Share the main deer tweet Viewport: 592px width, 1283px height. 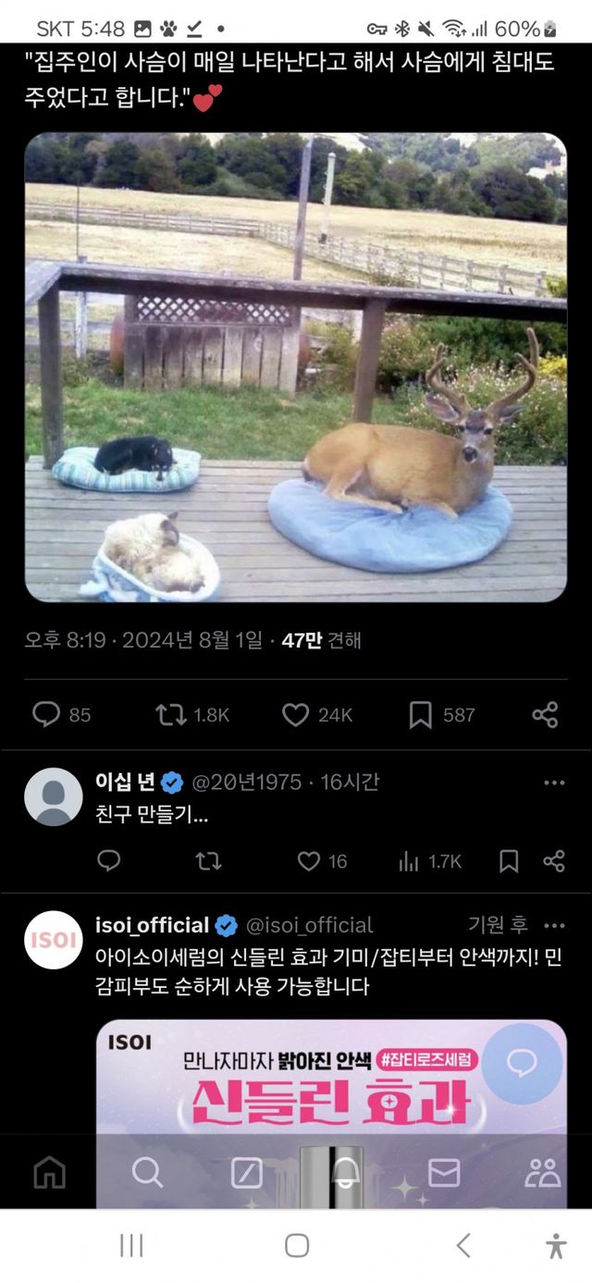(x=545, y=714)
